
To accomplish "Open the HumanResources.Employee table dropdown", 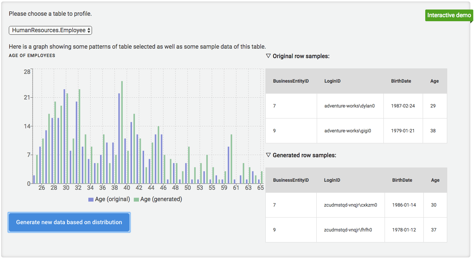I will 50,30.
